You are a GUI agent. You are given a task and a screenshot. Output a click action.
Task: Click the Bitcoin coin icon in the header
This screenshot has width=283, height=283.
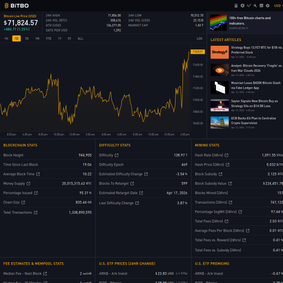(x=242, y=6)
